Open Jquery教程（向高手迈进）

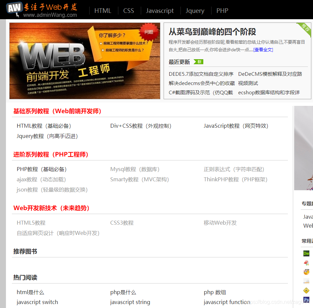pos(47,136)
